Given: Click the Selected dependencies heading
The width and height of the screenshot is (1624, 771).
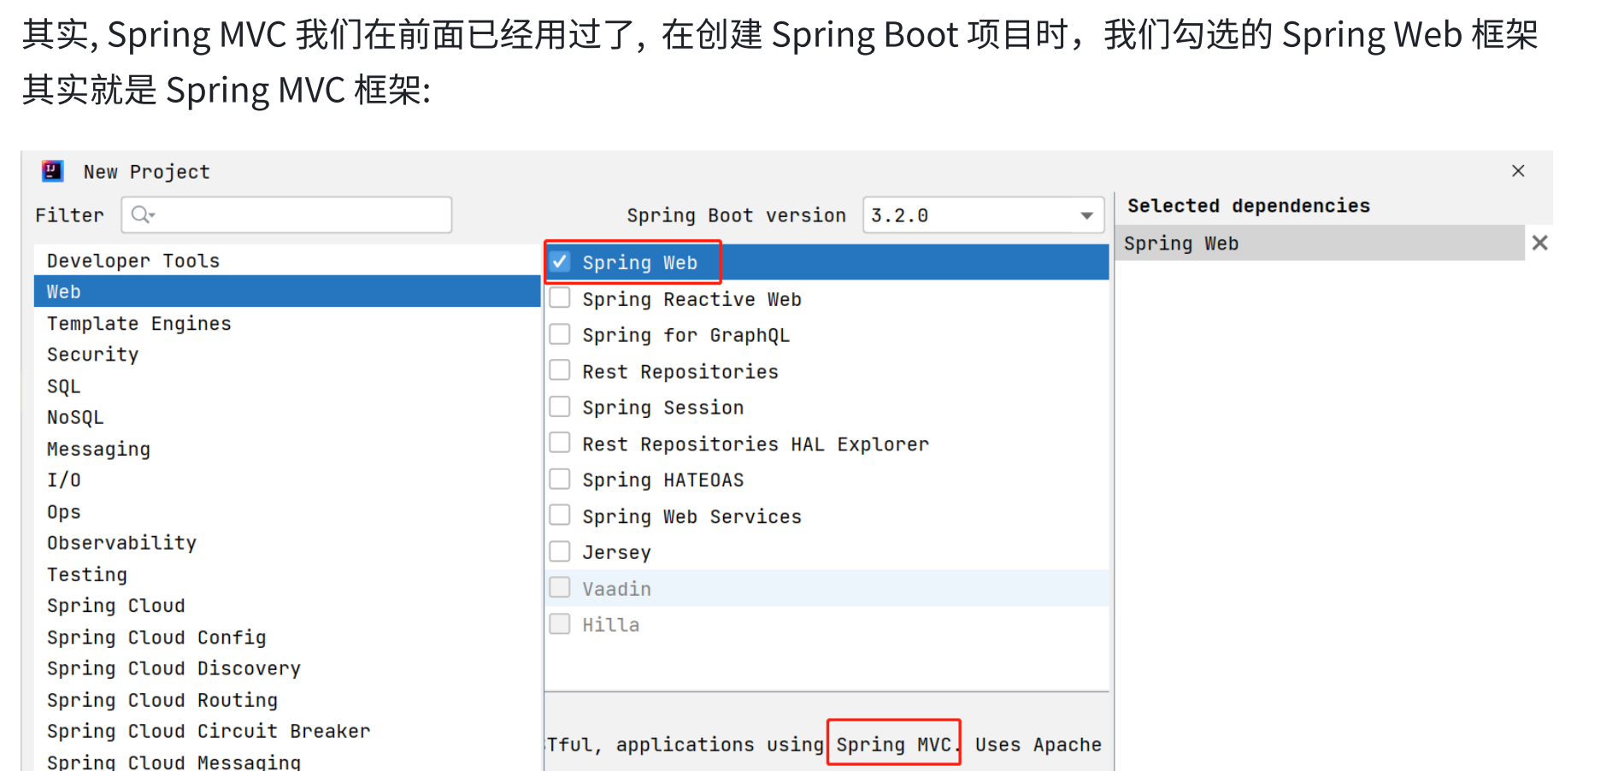Looking at the screenshot, I should [x=1248, y=205].
